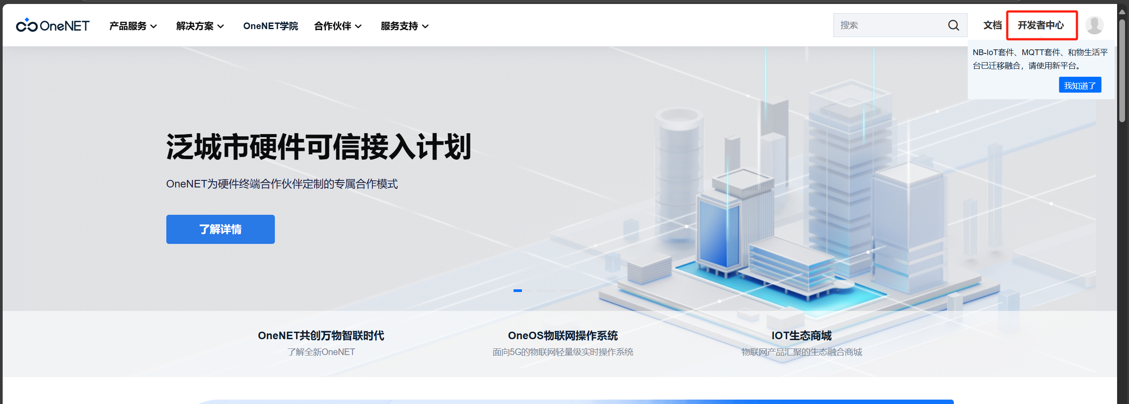The height and width of the screenshot is (404, 1129).
Task: Expand the 产品服务 menu
Action: point(133,26)
